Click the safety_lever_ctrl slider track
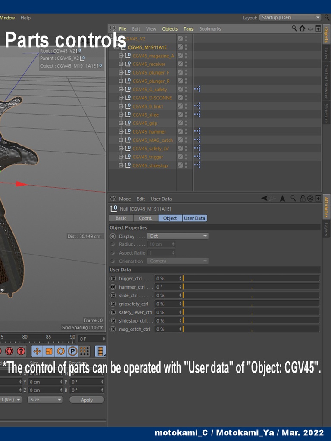The image size is (331, 441). [x=251, y=312]
